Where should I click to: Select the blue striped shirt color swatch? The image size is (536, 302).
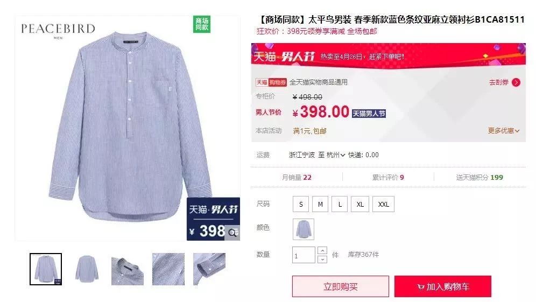click(x=303, y=229)
